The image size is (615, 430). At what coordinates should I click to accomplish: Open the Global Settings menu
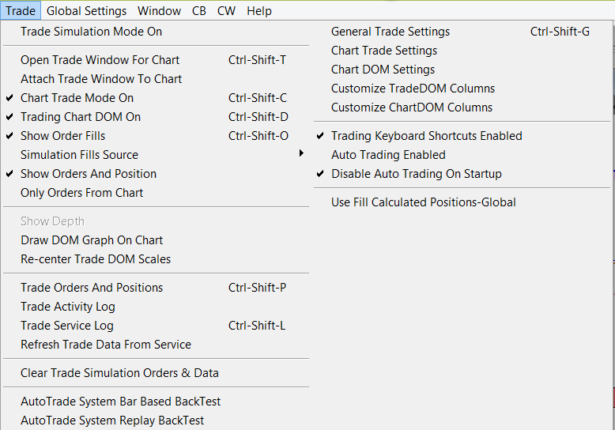pos(86,11)
